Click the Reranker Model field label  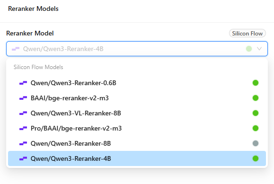[30, 33]
